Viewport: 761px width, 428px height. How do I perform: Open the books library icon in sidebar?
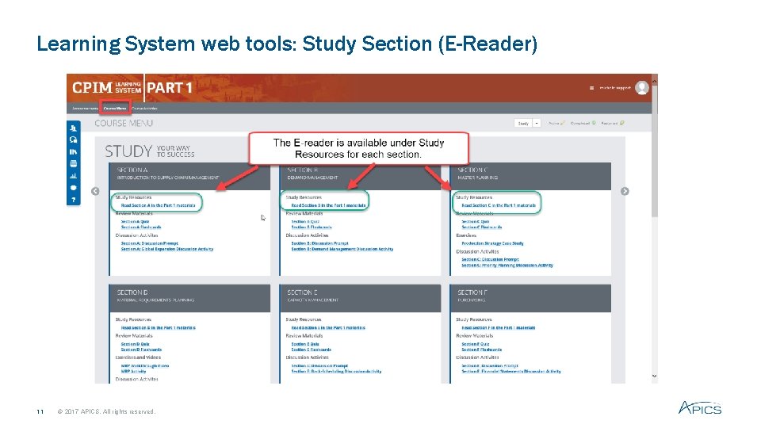tap(73, 152)
